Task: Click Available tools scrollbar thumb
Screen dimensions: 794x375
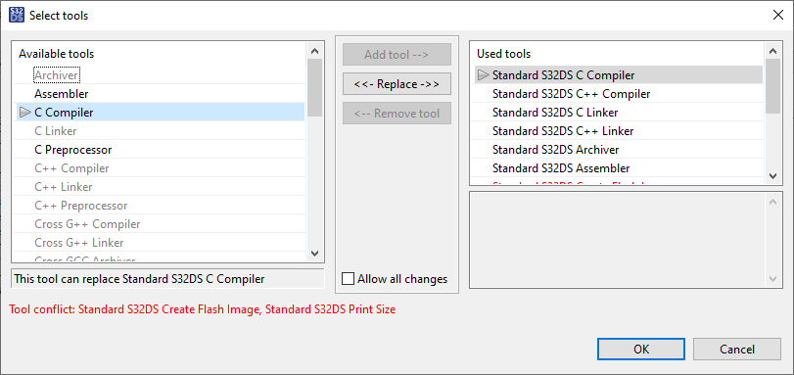Action: click(314, 88)
